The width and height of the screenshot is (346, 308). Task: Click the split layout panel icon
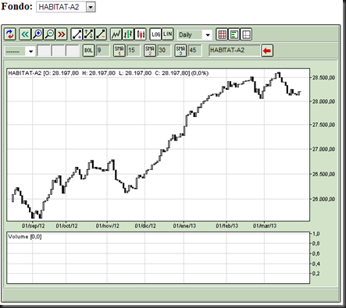click(246, 34)
